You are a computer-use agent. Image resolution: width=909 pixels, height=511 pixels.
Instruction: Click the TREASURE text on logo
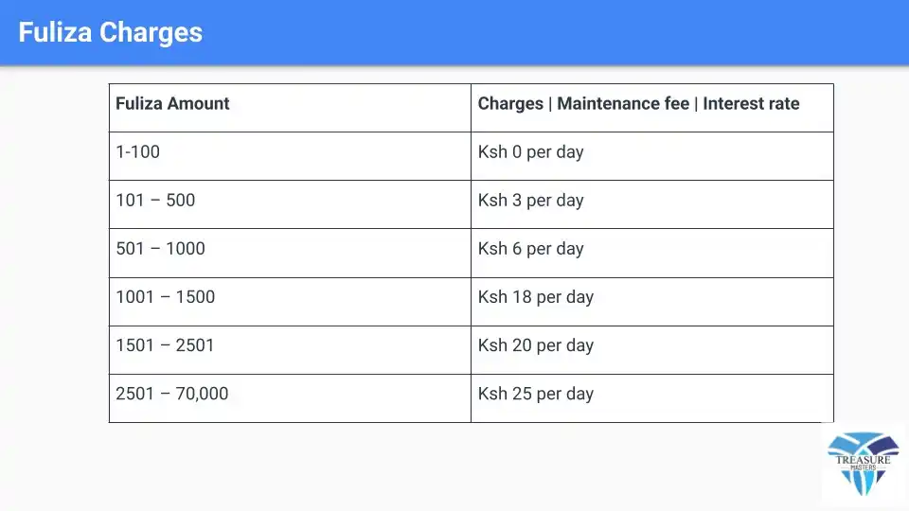[x=863, y=460]
